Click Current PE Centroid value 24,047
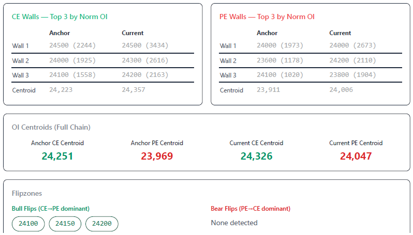 click(x=356, y=156)
